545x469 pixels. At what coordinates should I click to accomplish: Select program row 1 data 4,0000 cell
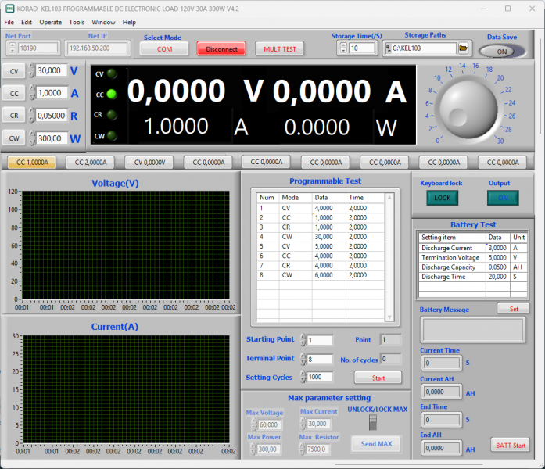pos(329,208)
